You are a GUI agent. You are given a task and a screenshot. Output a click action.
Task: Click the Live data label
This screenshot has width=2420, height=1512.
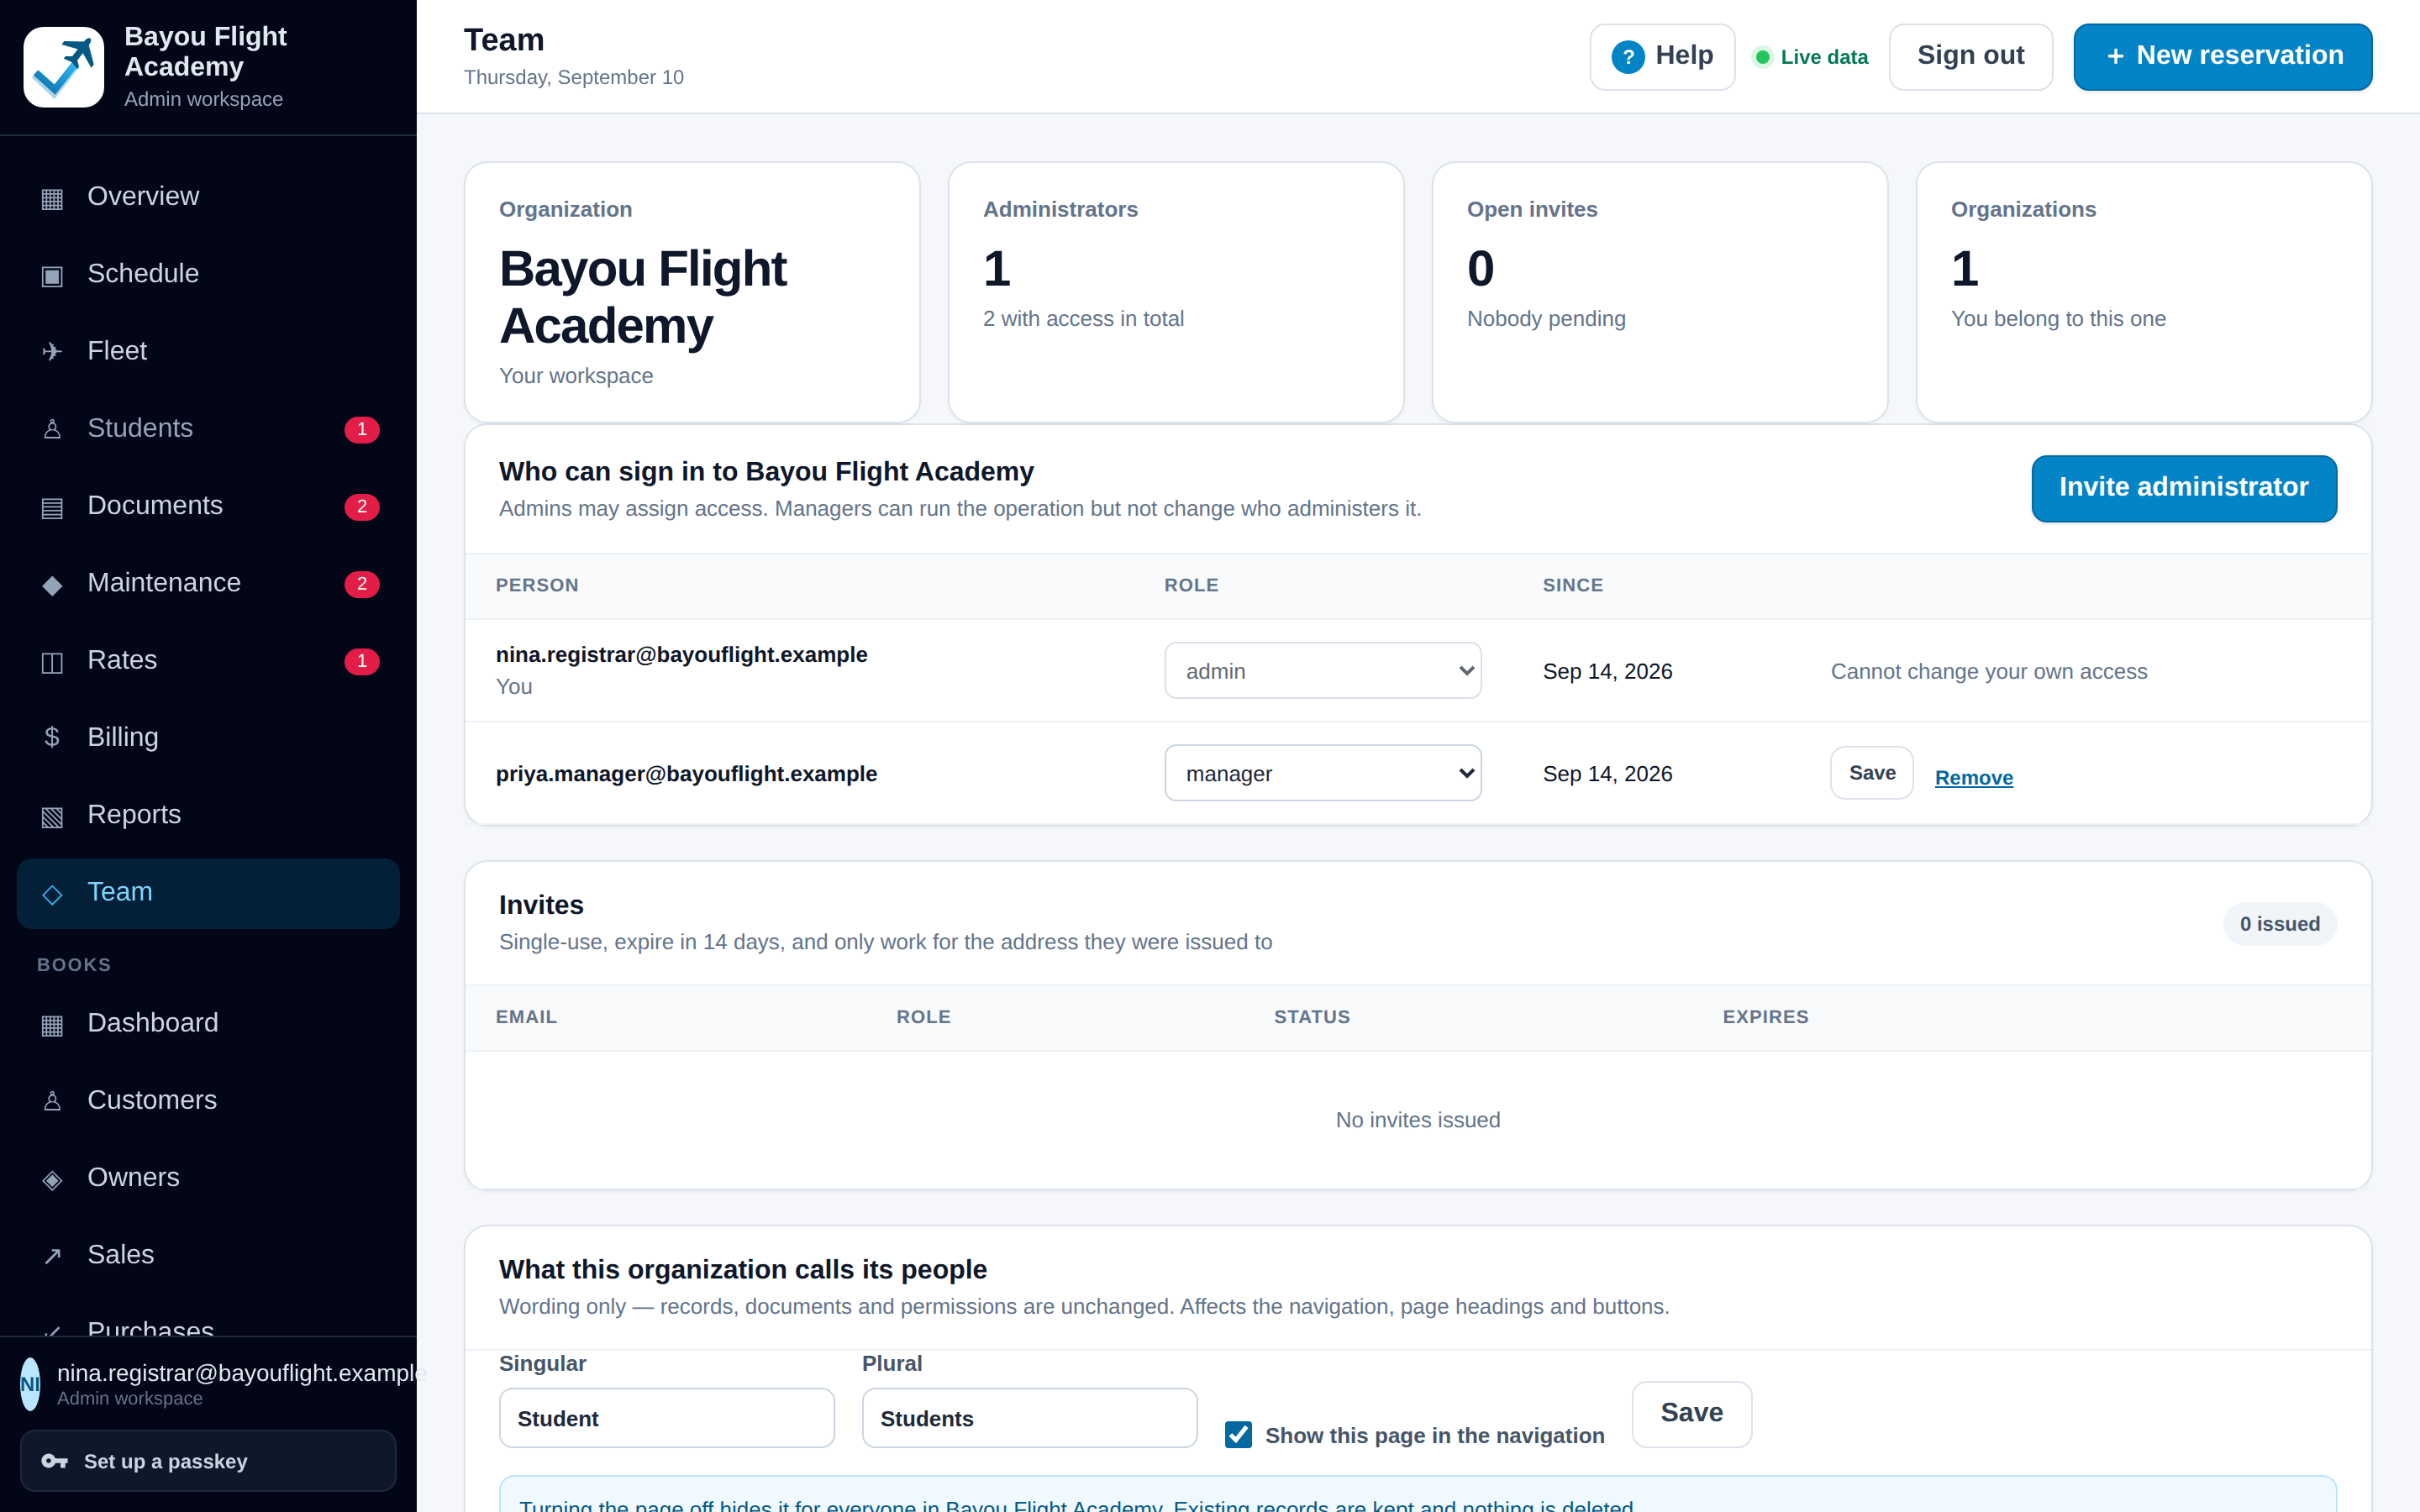(x=1824, y=57)
